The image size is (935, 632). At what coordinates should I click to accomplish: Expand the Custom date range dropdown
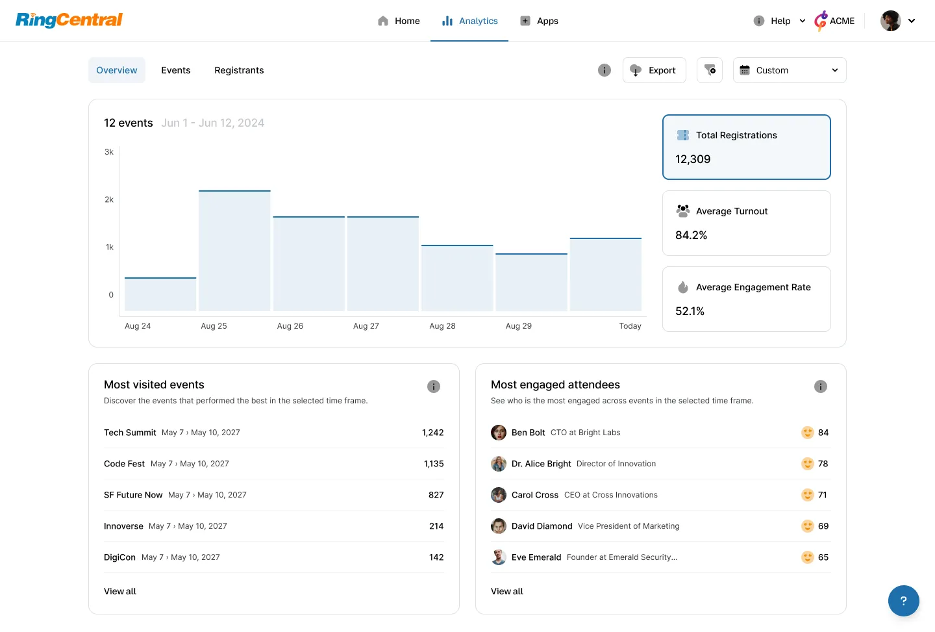[x=789, y=70]
